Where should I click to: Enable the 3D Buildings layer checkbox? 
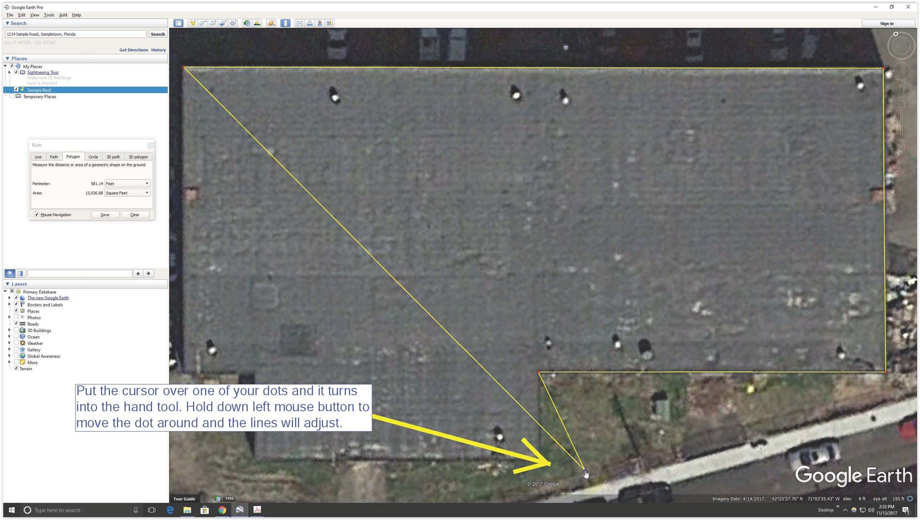pos(16,330)
